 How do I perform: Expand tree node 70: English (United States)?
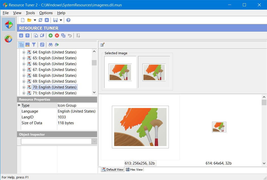coord(24,87)
